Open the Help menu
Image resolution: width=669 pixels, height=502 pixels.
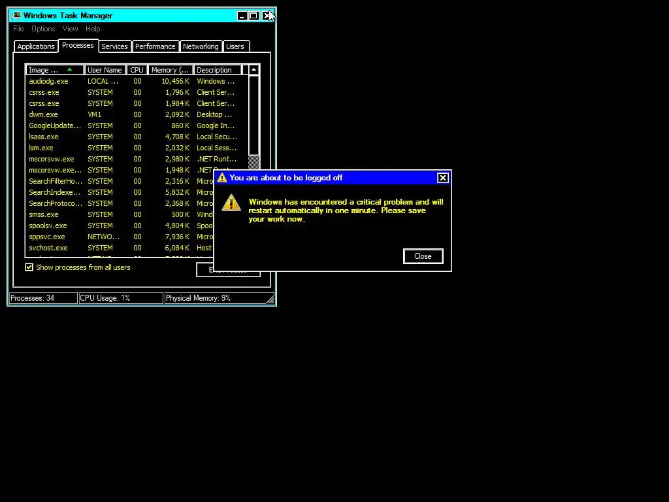coord(93,29)
